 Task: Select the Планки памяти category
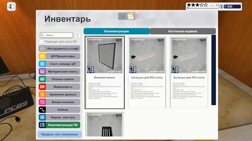click(x=59, y=79)
